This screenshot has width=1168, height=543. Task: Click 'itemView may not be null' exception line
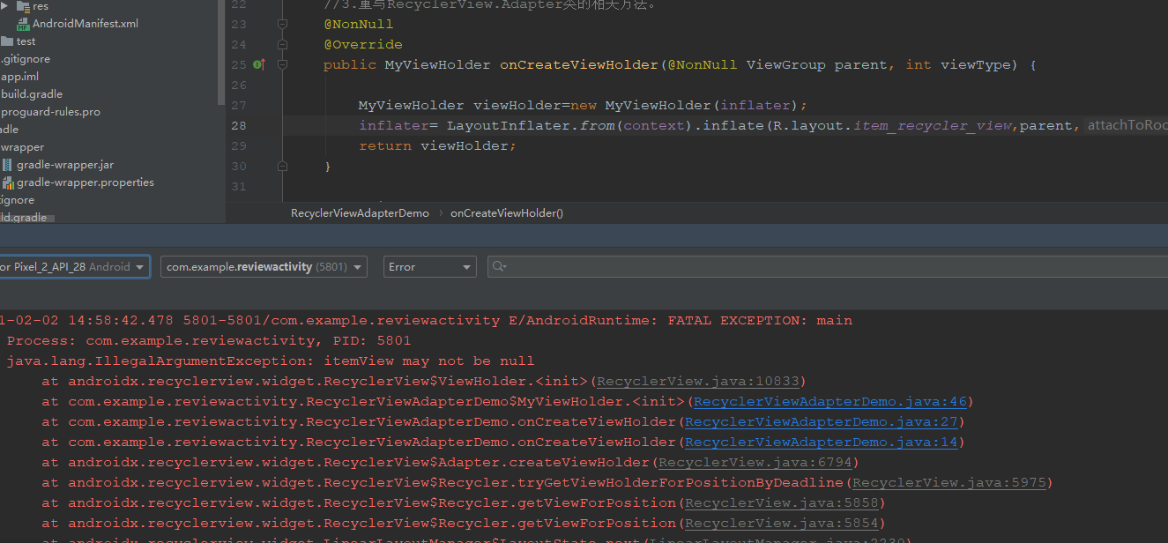coord(271,361)
